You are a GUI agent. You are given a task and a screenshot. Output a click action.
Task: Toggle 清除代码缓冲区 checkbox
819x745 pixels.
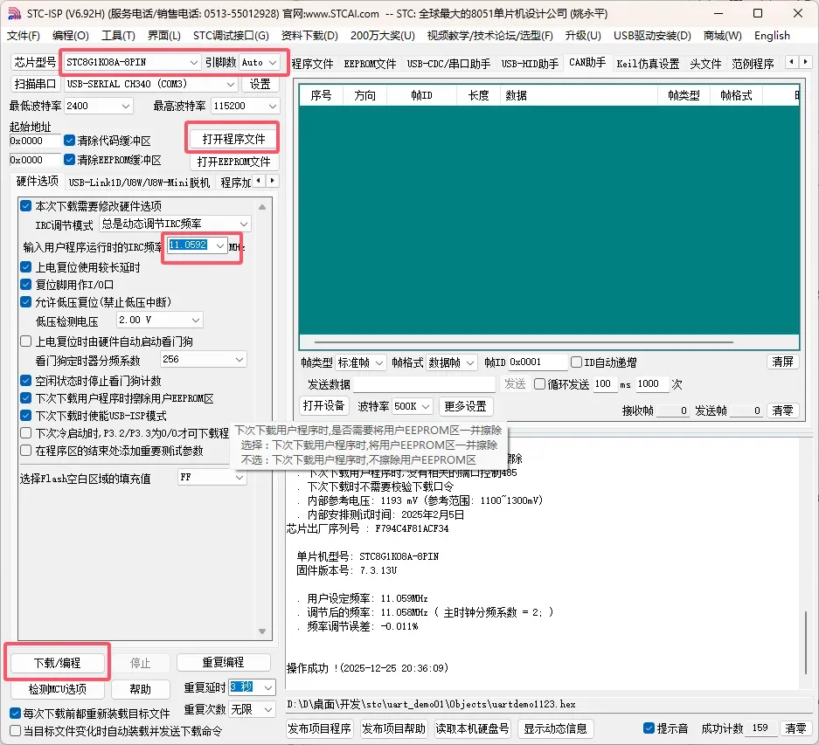[69, 140]
